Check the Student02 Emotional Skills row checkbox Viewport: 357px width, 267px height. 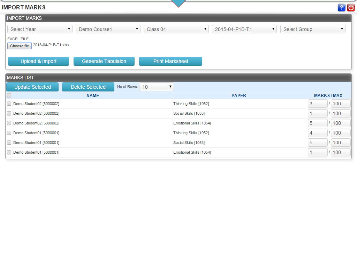click(9, 123)
